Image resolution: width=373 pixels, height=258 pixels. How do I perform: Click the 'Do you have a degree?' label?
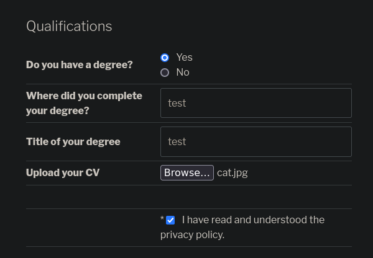click(79, 64)
